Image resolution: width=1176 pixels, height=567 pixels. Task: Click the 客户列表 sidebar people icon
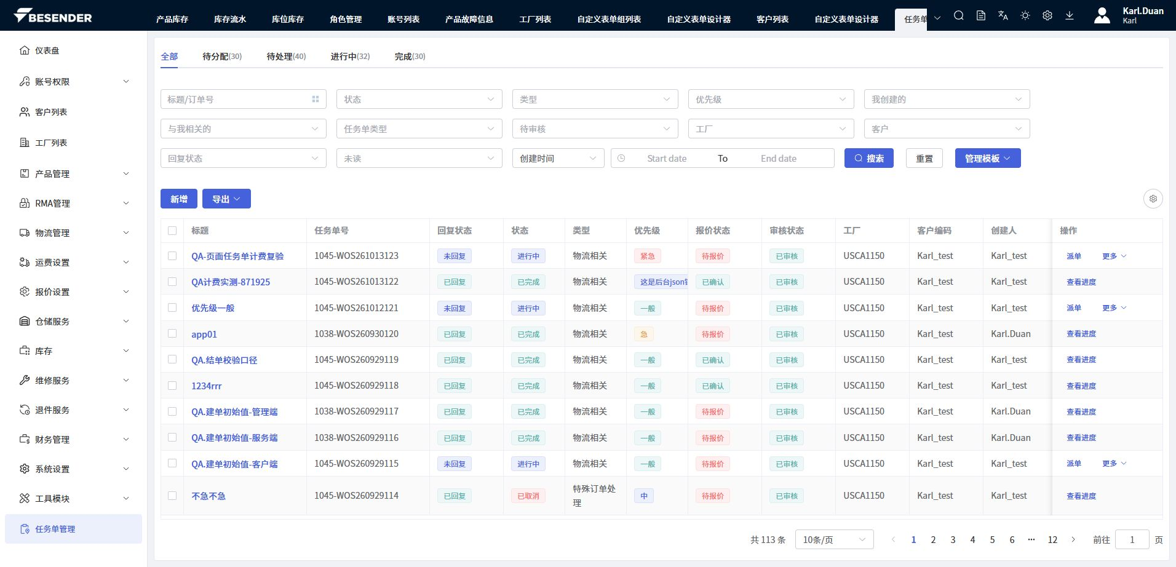[25, 112]
